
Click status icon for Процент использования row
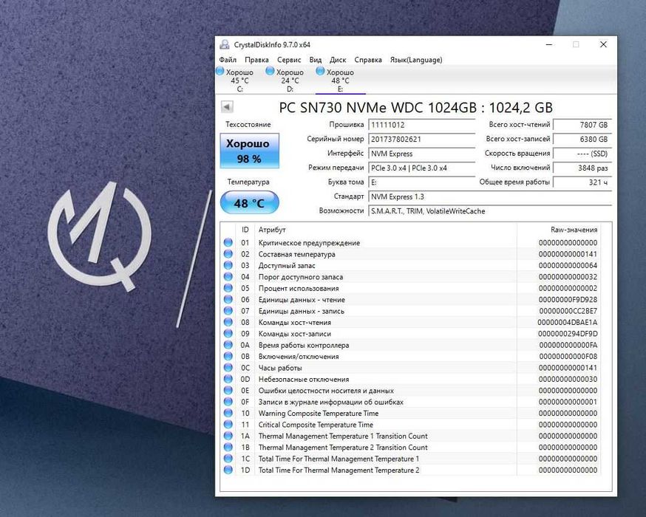tap(228, 288)
